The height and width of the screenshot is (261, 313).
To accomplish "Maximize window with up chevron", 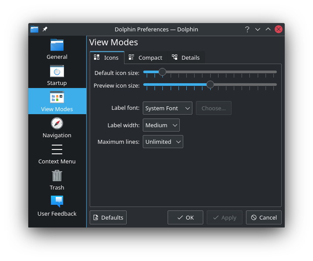I will pos(268,29).
